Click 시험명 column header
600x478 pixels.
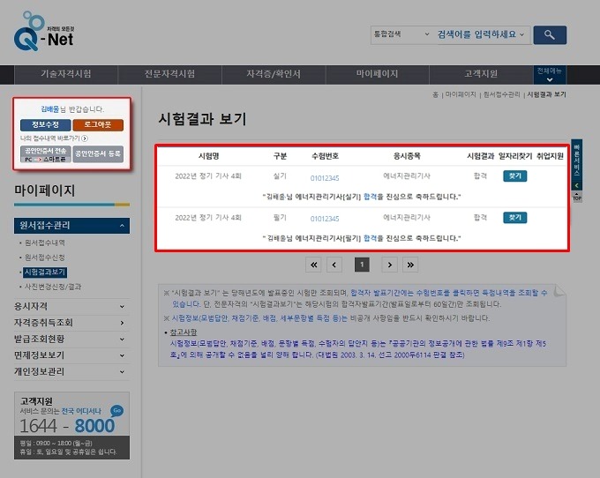click(208, 156)
